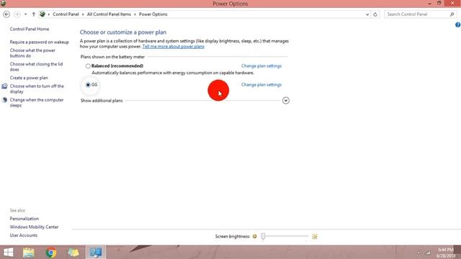
Task: Click the Screen brightness slider handle
Action: click(x=263, y=236)
